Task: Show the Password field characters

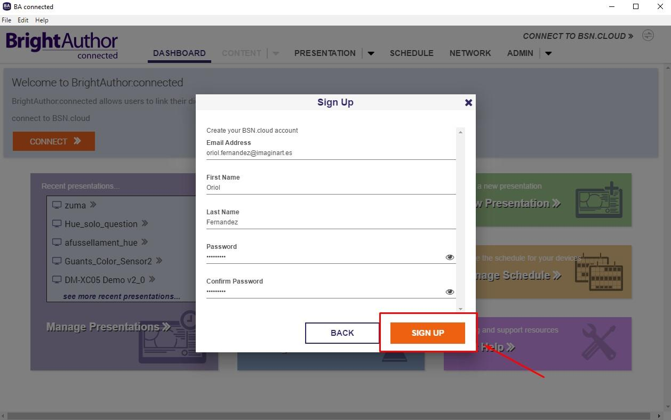Action: pyautogui.click(x=450, y=257)
